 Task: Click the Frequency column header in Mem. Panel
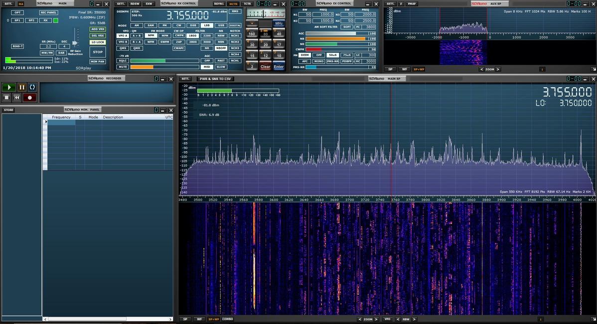pos(61,117)
